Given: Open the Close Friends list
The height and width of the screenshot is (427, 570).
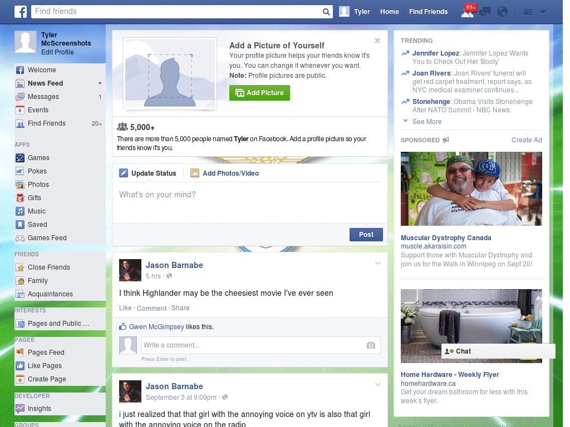Looking at the screenshot, I should pyautogui.click(x=60, y=267).
